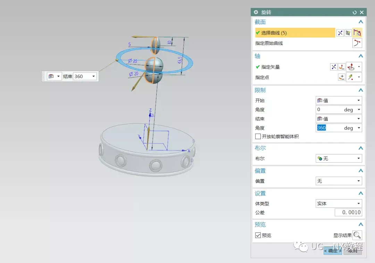Open the 布尔 dropdown showing 无
Viewport: 375px width, 263px height.
point(339,159)
